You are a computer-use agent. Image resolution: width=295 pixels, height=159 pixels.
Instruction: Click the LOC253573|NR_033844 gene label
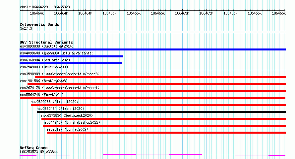pos(39,152)
